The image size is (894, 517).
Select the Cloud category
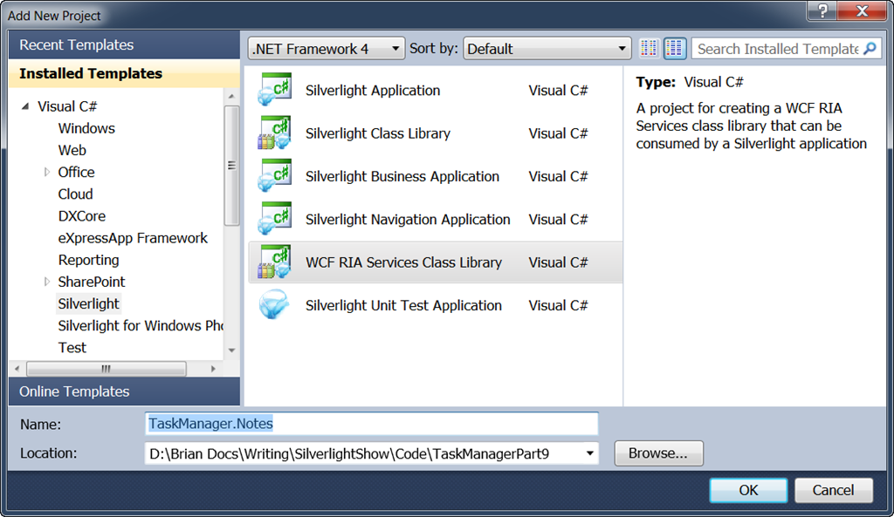click(x=75, y=194)
